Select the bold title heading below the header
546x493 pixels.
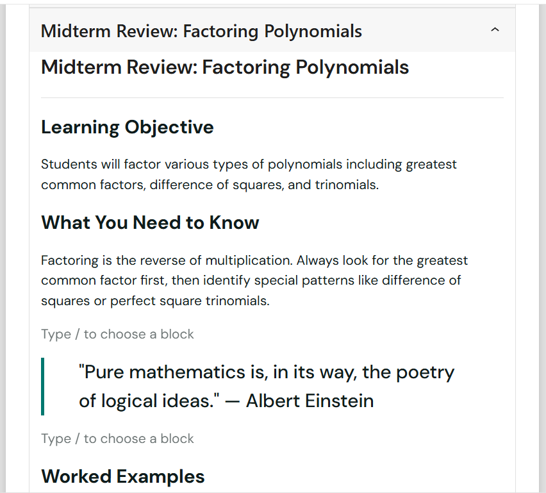(x=224, y=67)
